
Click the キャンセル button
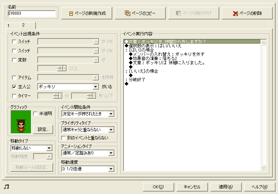click(192, 187)
